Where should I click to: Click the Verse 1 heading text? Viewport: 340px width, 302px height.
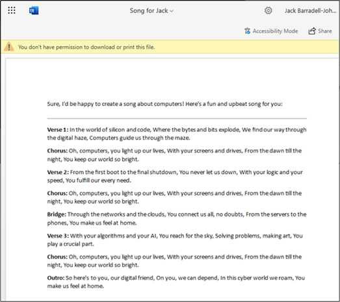58,129
